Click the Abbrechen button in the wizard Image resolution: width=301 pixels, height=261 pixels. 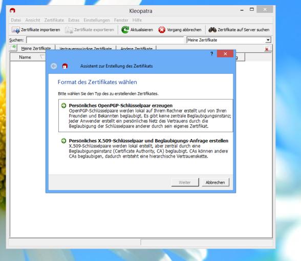pyautogui.click(x=216, y=182)
